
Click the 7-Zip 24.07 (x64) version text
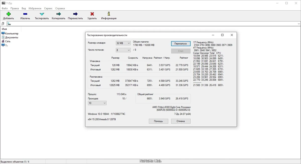click(182, 114)
